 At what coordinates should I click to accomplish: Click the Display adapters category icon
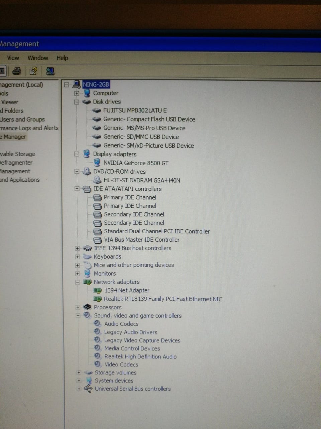(87, 154)
